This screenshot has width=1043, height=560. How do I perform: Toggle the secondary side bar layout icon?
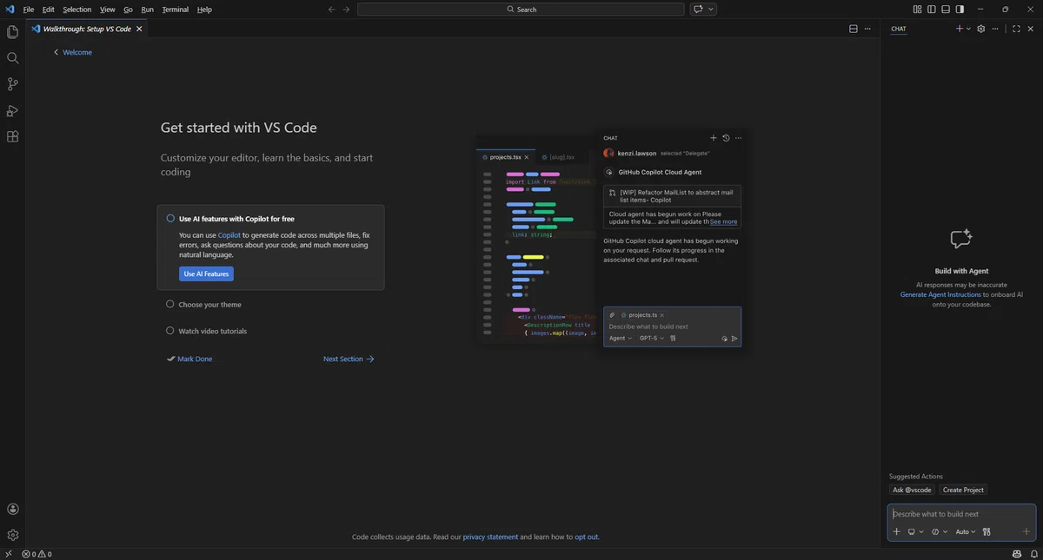click(x=960, y=10)
